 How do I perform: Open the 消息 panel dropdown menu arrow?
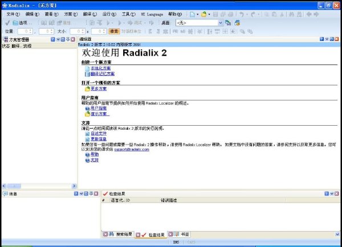[81, 194]
